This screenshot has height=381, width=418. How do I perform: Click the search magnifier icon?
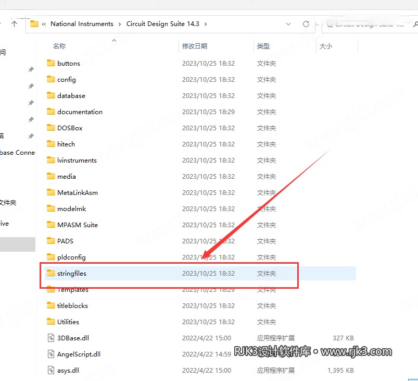coord(415,24)
